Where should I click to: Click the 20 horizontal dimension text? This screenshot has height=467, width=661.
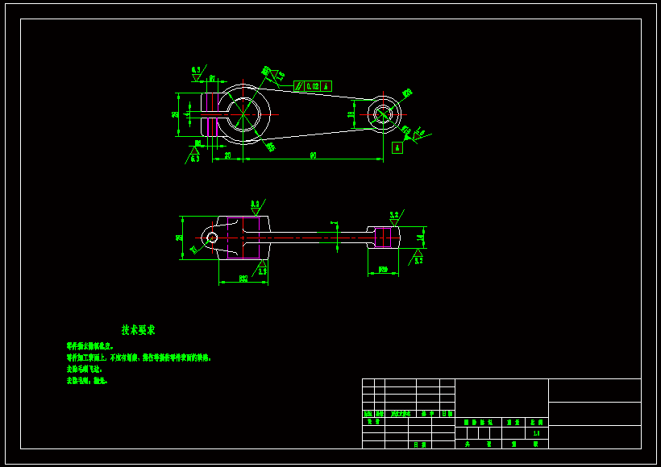coord(227,155)
